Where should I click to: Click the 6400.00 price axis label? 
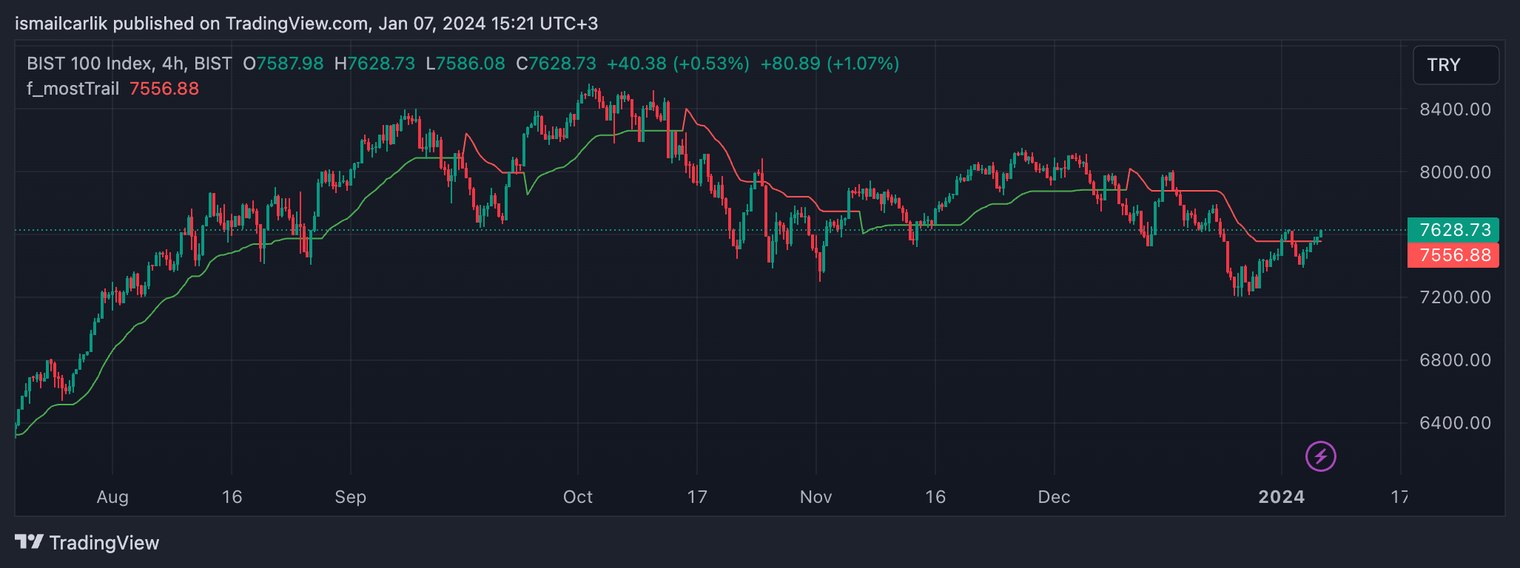click(x=1455, y=423)
